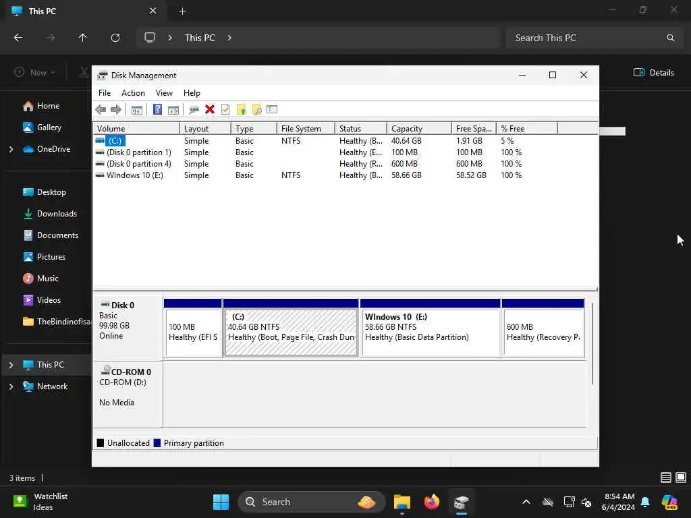This screenshot has height=518, width=691.
Task: Open Pictures folder in Explorer sidebar
Action: pos(44,257)
